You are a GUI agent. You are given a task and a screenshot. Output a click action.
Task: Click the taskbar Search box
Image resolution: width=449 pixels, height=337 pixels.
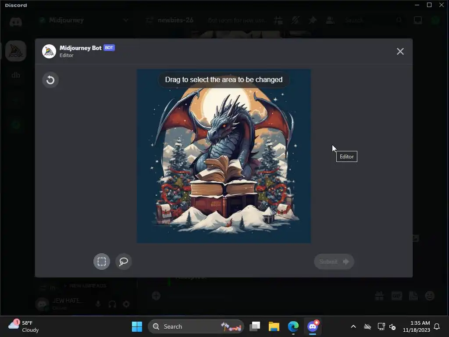point(196,326)
